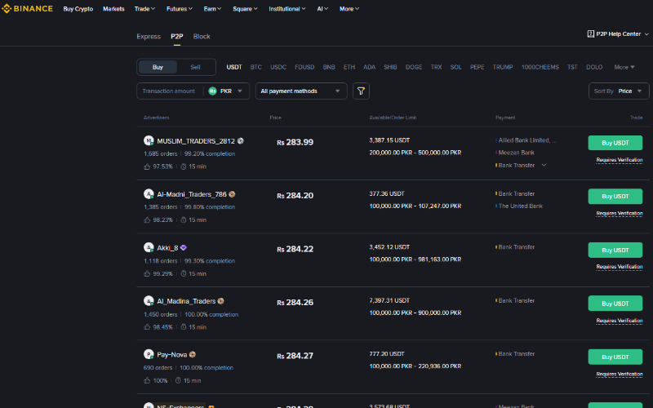Click Al-Madni_Traders_786 avatar
653x408 pixels.
(x=149, y=194)
